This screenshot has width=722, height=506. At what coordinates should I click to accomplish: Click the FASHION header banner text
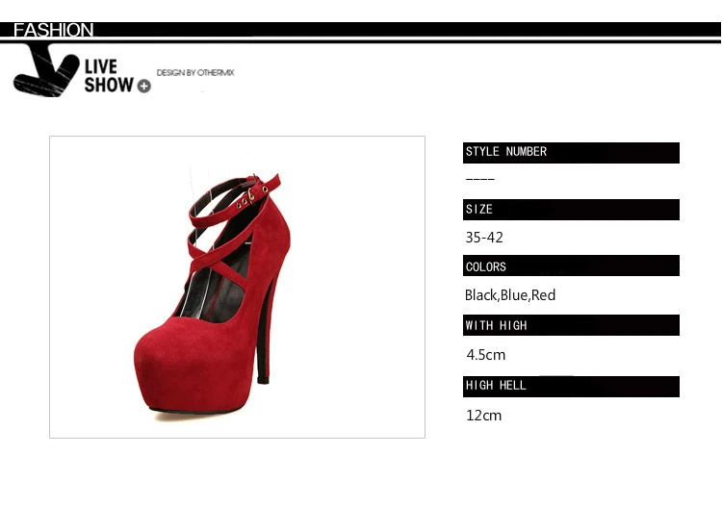tap(53, 30)
